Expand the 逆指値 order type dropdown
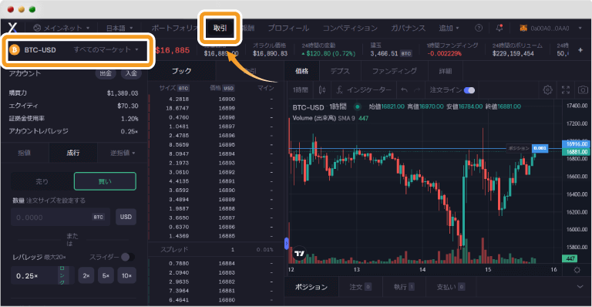Screen dimensions: 592x307 point(123,153)
